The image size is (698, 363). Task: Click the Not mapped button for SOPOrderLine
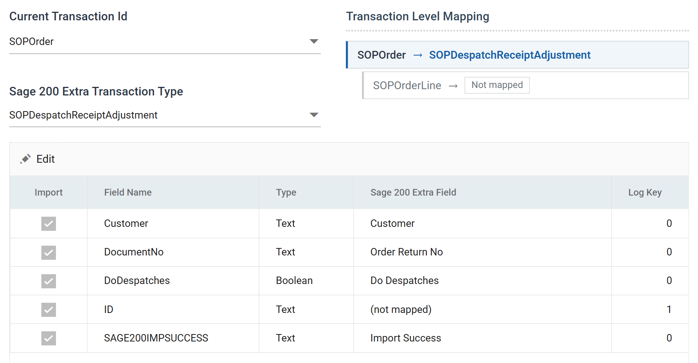pos(497,85)
